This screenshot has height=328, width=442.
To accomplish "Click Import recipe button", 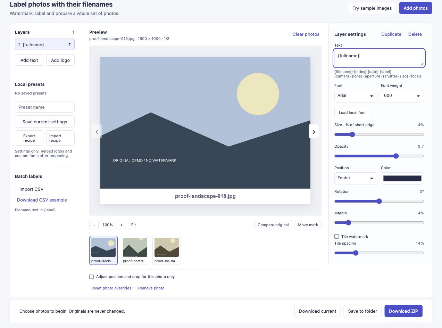I will pos(60,138).
